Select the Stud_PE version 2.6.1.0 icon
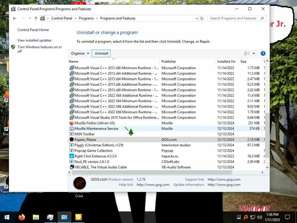 point(71,161)
